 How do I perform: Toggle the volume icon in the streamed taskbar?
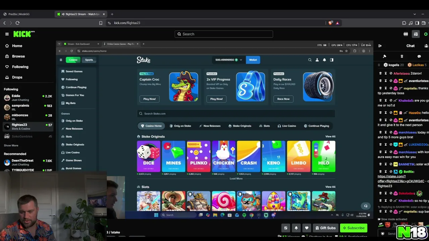(352, 215)
